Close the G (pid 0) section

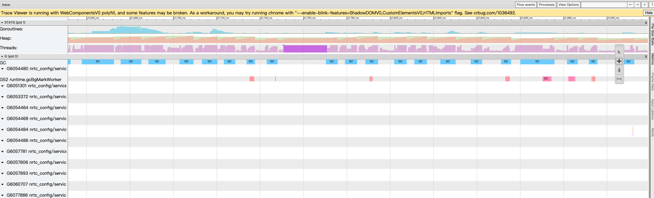point(646,56)
